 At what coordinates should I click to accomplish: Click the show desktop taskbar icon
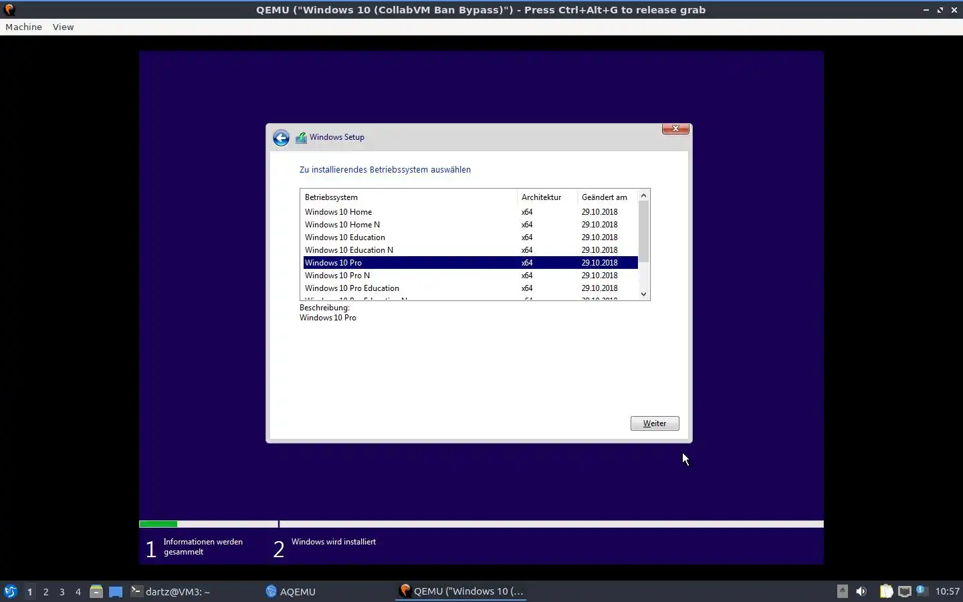116,591
